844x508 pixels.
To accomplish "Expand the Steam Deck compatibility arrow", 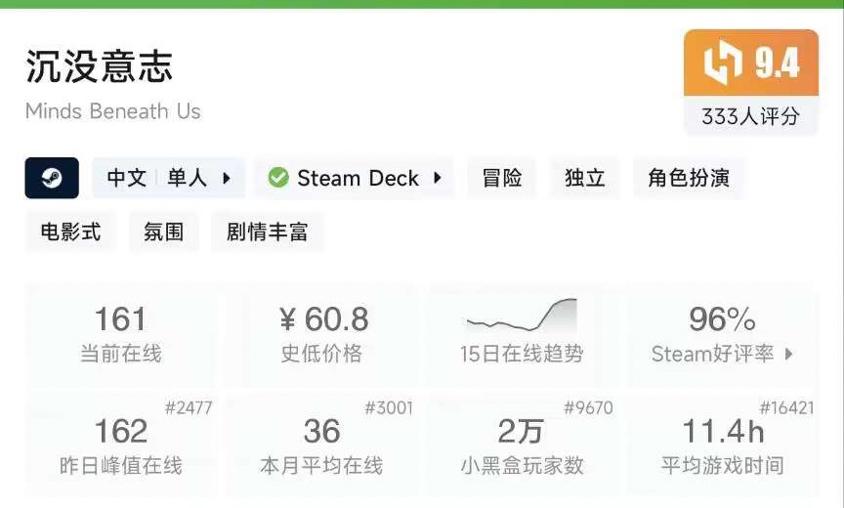I will [438, 178].
